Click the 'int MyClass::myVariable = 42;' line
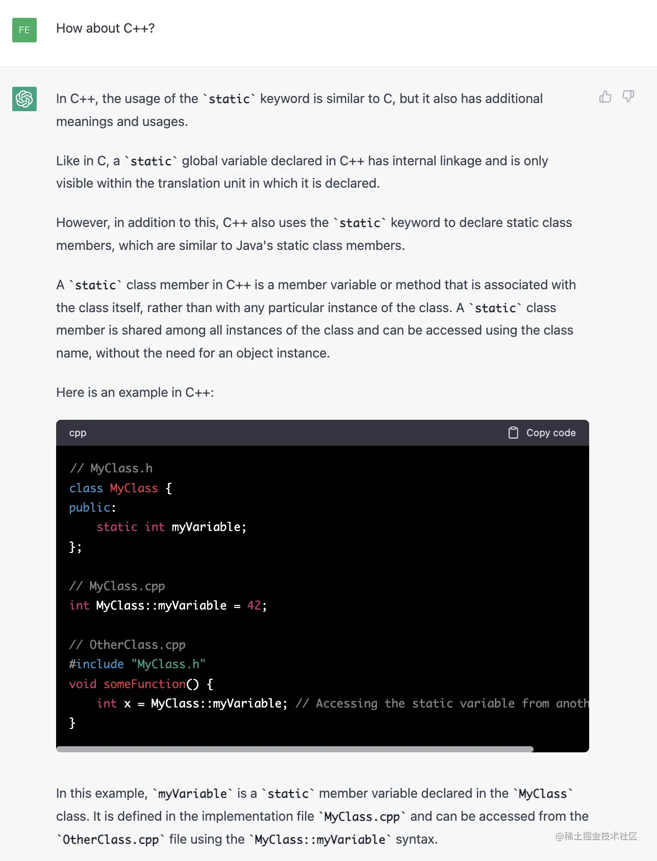Screen dimensions: 657x861 168,605
